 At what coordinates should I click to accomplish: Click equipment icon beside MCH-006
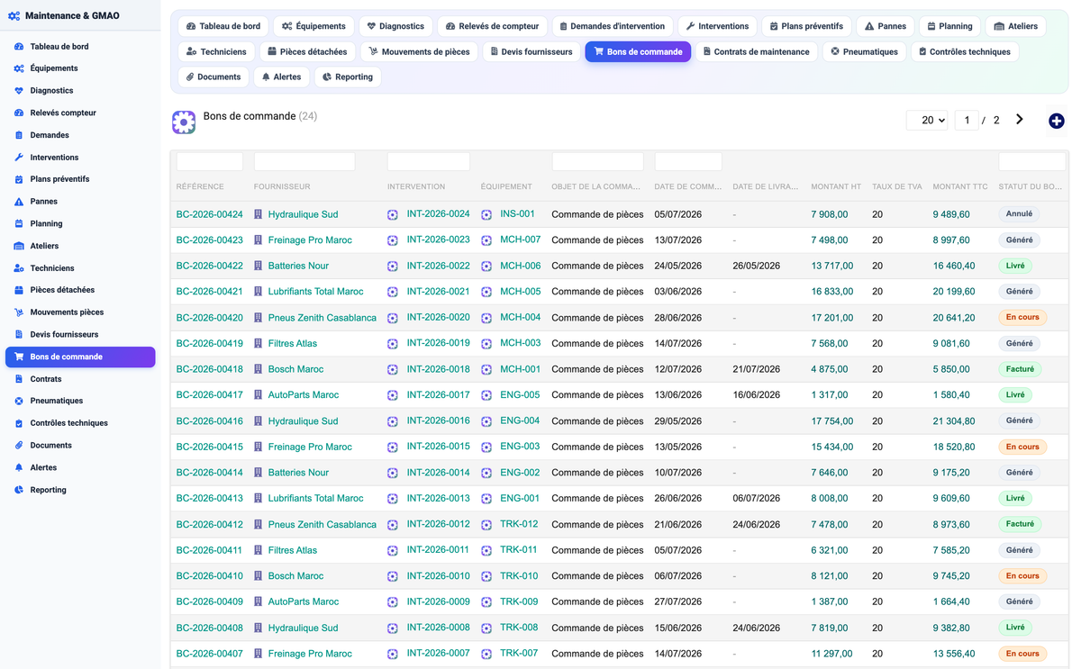click(486, 267)
